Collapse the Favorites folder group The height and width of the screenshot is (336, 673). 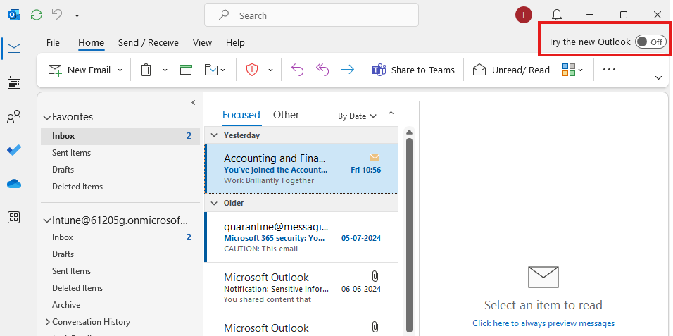(47, 118)
